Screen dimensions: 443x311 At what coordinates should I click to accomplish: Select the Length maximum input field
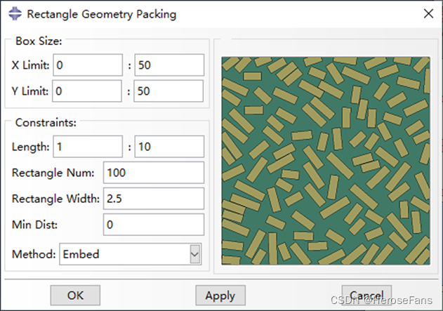(x=168, y=147)
